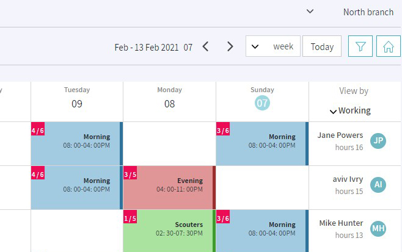Image resolution: width=402 pixels, height=252 pixels.
Task: Click Mike Hunter MH avatar
Action: [378, 228]
